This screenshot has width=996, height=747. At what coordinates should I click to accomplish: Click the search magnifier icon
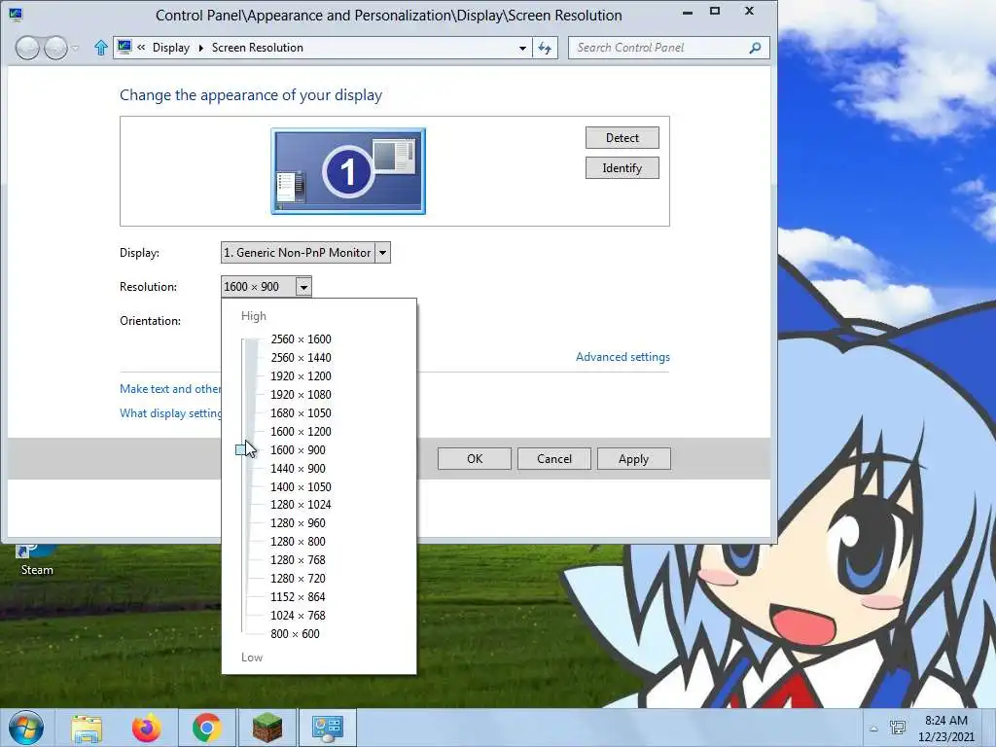coord(755,48)
